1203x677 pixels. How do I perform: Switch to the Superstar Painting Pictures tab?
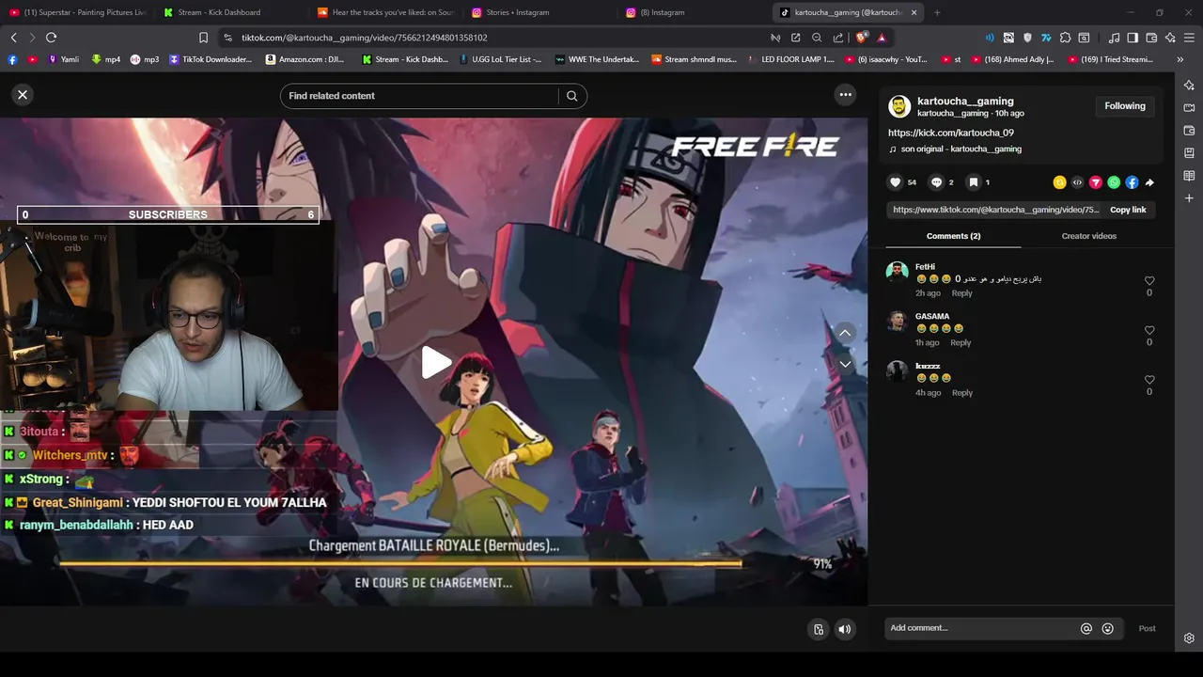pyautogui.click(x=77, y=12)
